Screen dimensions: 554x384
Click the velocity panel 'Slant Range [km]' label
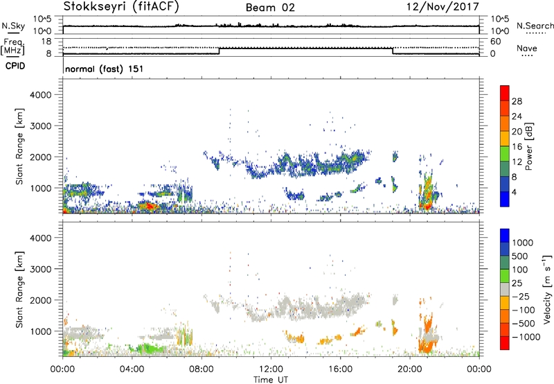click(19, 289)
